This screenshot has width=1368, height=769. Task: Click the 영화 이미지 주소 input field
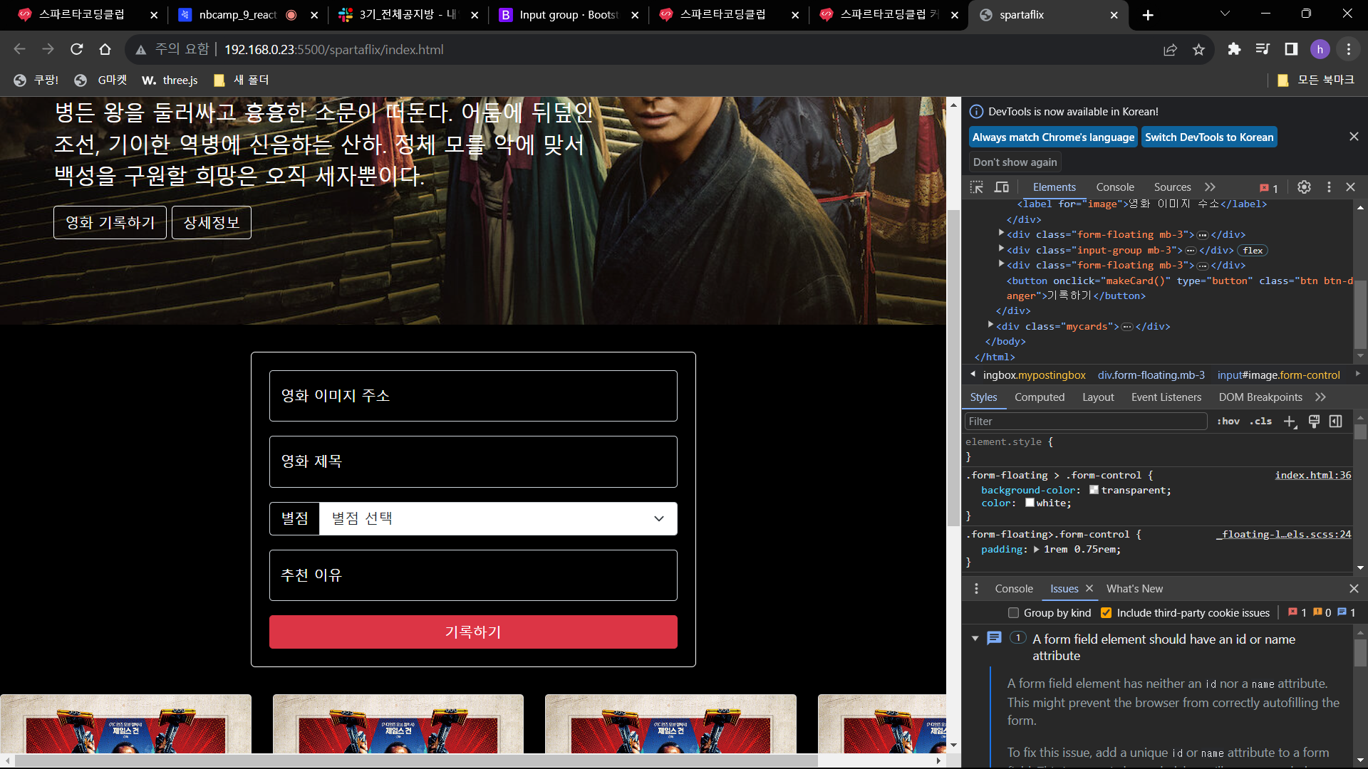tap(473, 396)
